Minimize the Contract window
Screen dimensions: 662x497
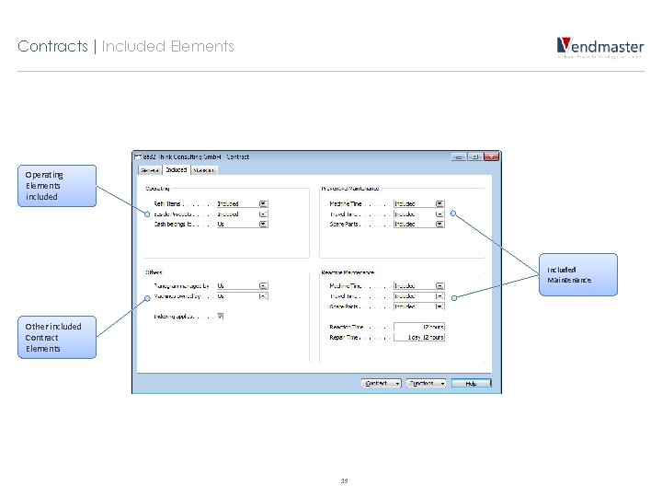point(459,156)
